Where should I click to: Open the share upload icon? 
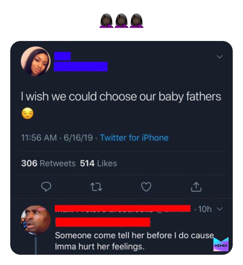pyautogui.click(x=196, y=187)
